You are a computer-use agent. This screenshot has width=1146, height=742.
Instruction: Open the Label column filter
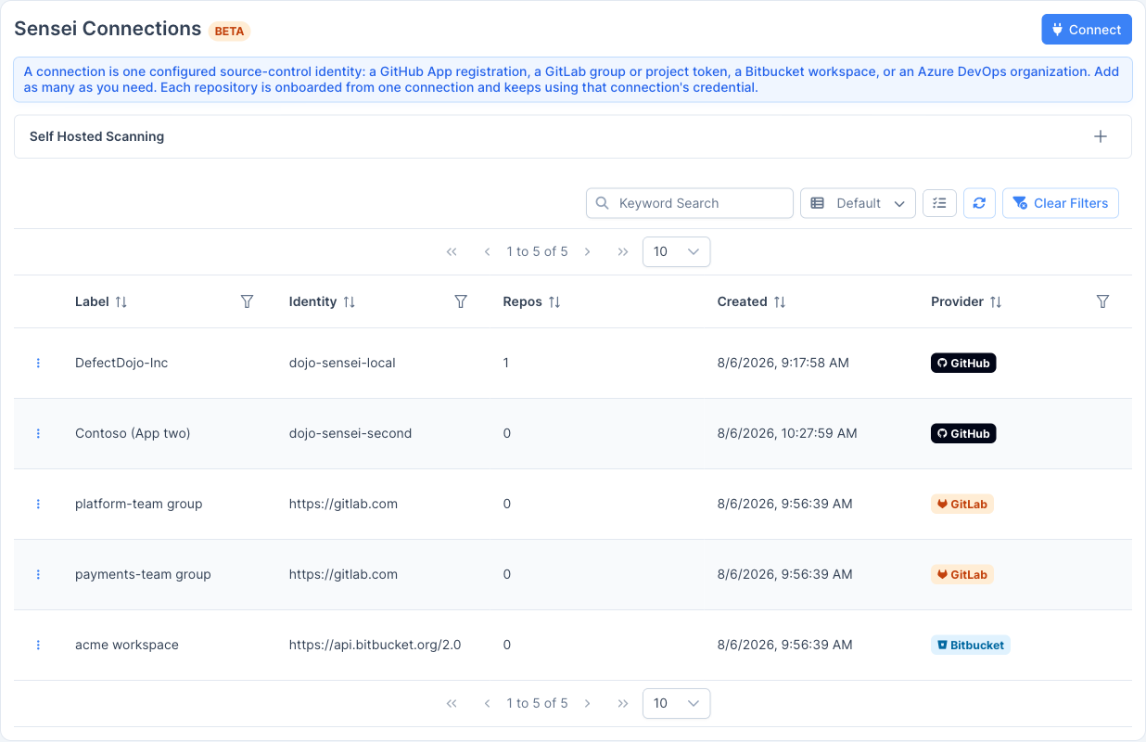coord(247,301)
